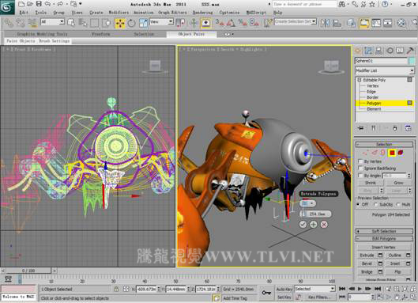Click the Save file icon in quick access toolbar

click(x=39, y=4)
